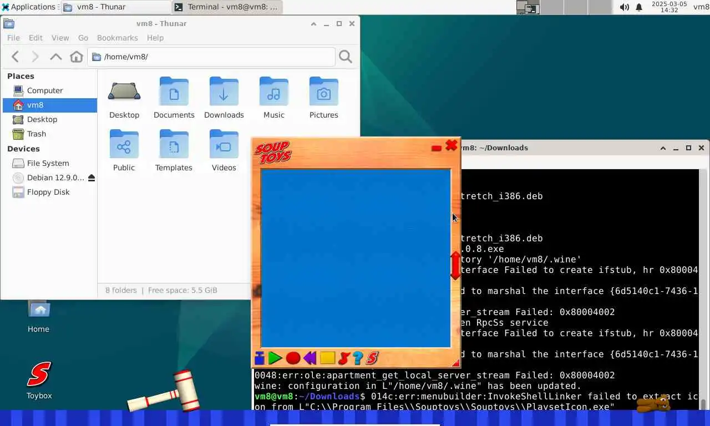The height and width of the screenshot is (426, 710).
Task: Minimize Souptoys with the red minus button
Action: [x=437, y=148]
